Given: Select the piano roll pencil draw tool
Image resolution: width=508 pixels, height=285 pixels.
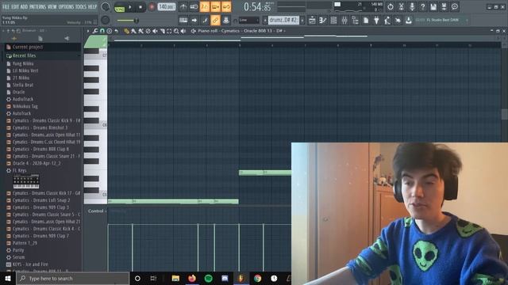Looking at the screenshot, I should [126, 31].
